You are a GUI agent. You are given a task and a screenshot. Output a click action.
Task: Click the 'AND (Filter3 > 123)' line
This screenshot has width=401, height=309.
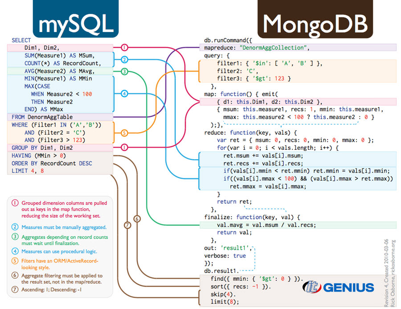[55, 140]
